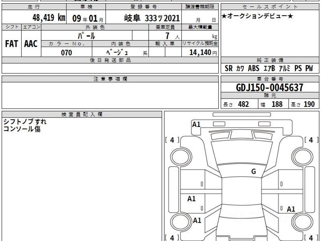The width and height of the screenshot is (321, 241).
Task: Click the top-left [4] tire rating
Action: pyautogui.click(x=172, y=140)
